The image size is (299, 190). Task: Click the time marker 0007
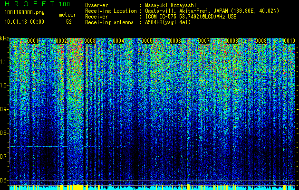(204, 41)
